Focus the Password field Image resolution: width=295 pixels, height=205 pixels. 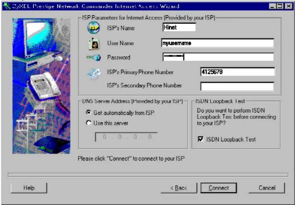click(218, 57)
